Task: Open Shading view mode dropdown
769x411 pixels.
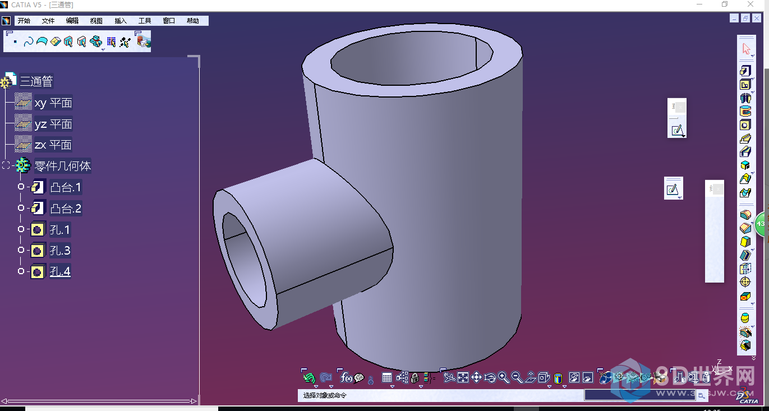Action: (x=565, y=386)
